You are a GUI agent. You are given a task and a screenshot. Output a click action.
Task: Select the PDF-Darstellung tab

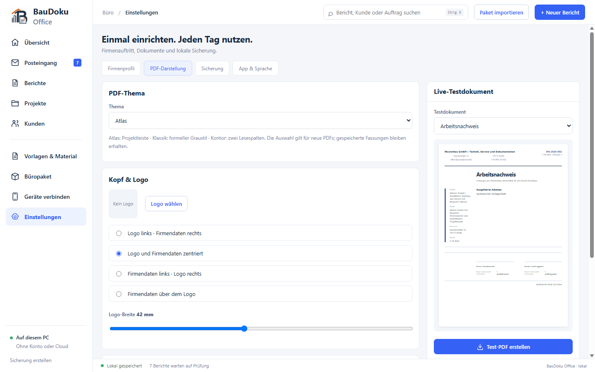point(168,69)
